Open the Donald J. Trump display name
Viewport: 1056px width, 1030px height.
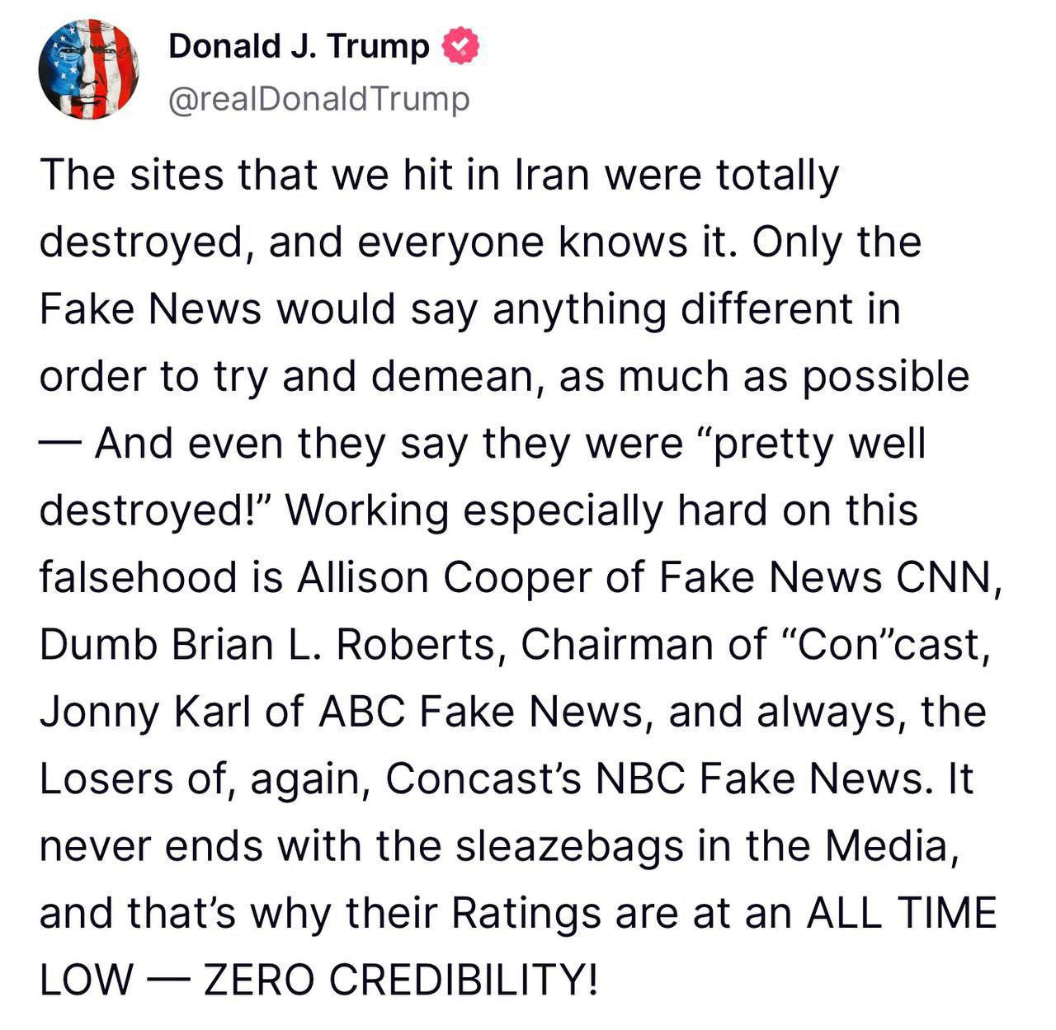click(299, 47)
